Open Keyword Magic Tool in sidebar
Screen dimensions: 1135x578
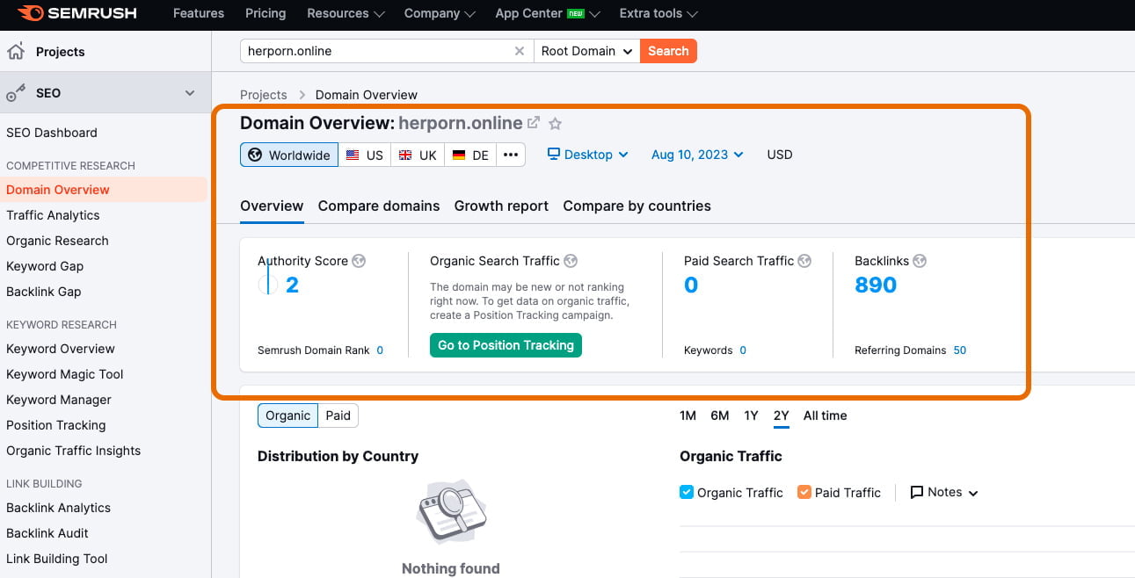[x=65, y=374]
